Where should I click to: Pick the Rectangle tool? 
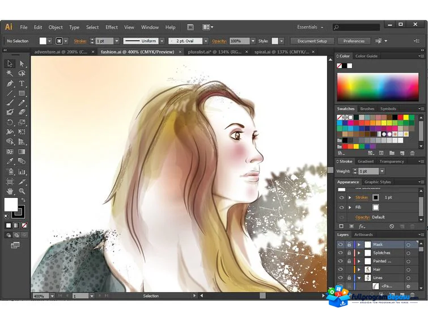[x=22, y=93]
